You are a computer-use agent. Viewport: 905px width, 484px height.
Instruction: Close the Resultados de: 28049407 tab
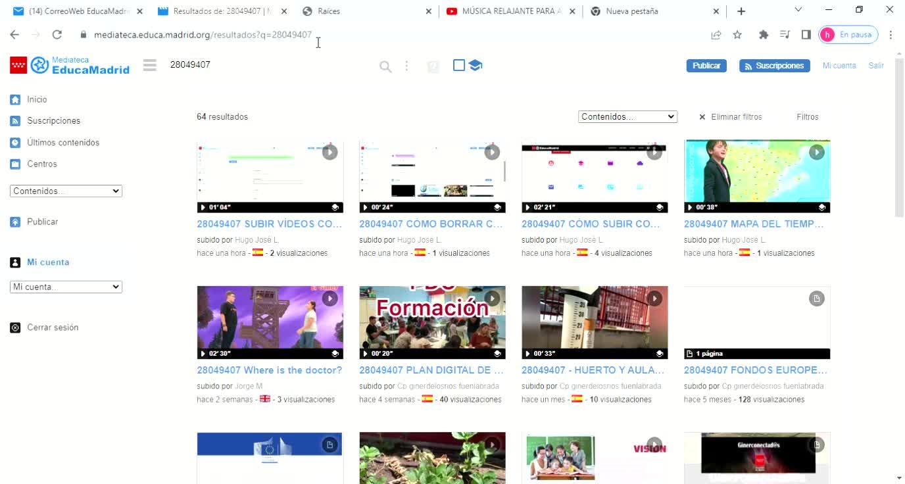284,11
